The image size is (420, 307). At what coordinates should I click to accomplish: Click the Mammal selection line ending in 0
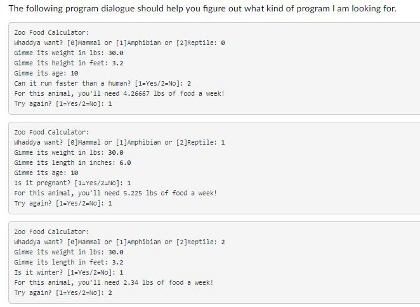point(119,43)
